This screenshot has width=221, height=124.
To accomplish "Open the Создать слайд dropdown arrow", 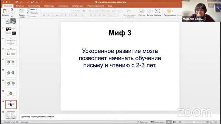I will (x=25, y=11).
